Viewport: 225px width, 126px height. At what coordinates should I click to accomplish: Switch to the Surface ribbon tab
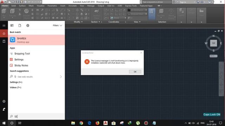pyautogui.click(x=22, y=6)
